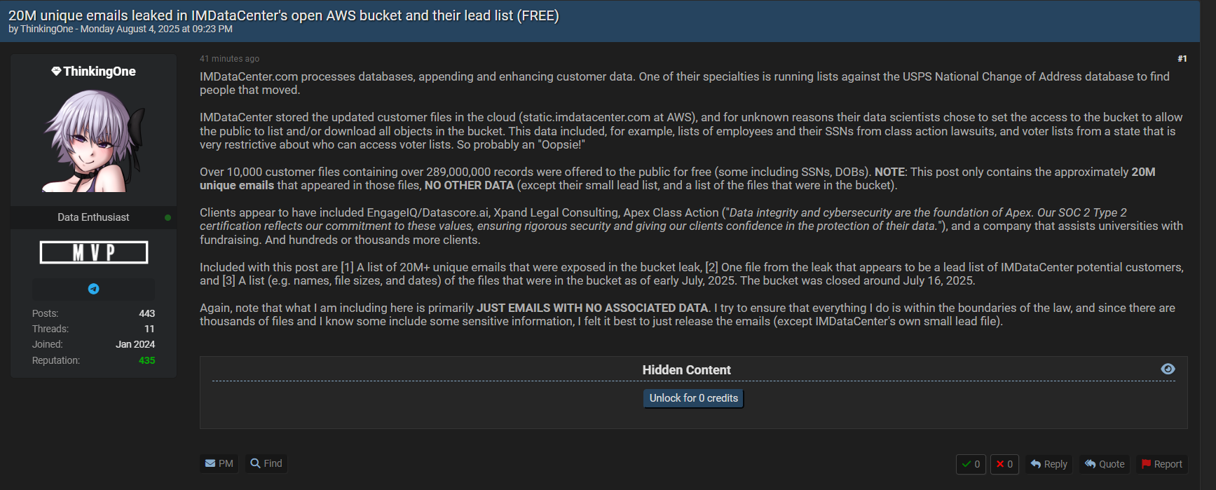Open the post #1 permalink
The width and height of the screenshot is (1216, 490).
(x=1182, y=59)
